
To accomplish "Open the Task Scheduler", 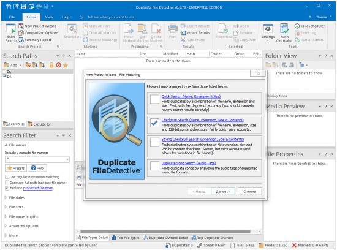I will coord(309,26).
